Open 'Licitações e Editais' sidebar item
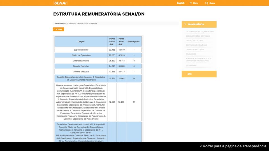This screenshot has width=269, height=151. [x=194, y=41]
